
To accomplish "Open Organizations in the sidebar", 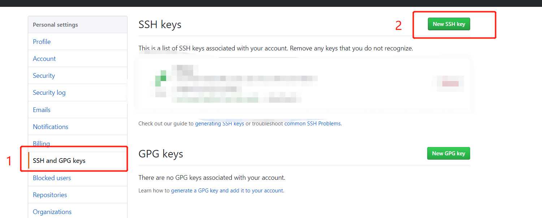I will pyautogui.click(x=52, y=212).
